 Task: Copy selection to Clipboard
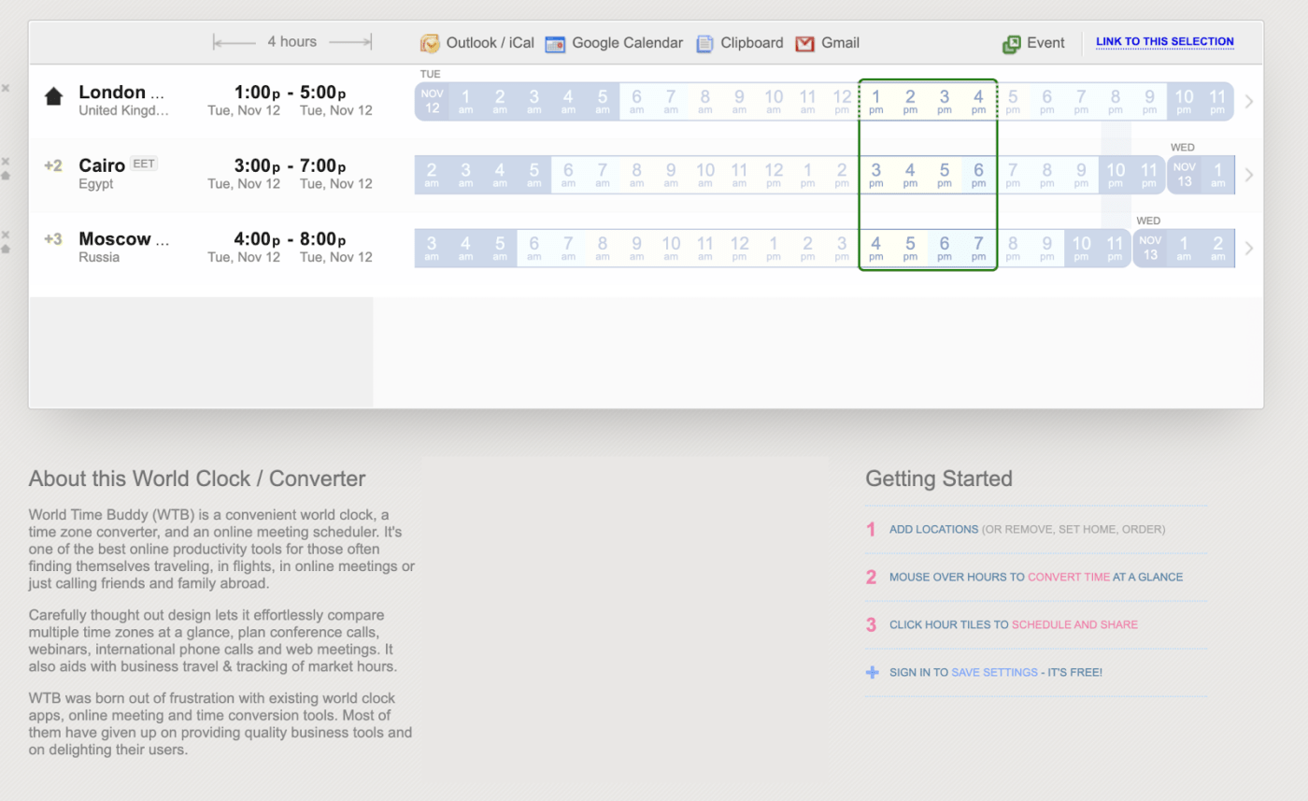click(x=739, y=43)
